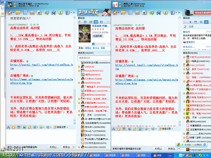Click left chat scroll-up arrow
This screenshot has width=211, height=158.
[74, 18]
